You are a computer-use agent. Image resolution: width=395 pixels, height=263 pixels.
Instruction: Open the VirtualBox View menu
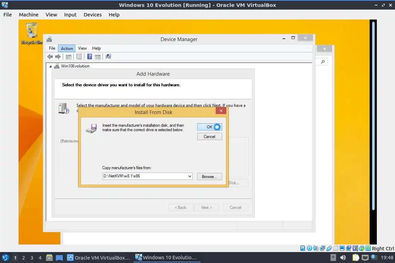51,15
